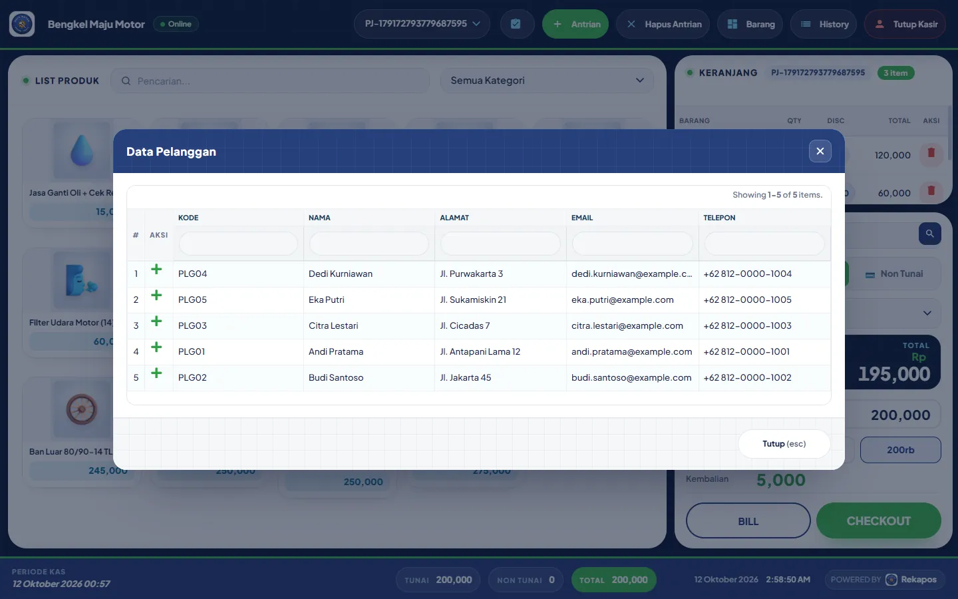Click the 200,000 payment amount field

click(893, 415)
